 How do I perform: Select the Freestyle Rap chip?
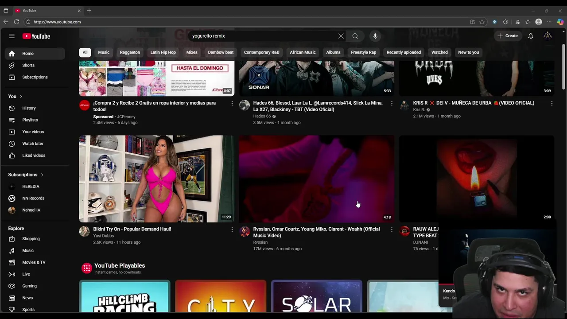click(364, 52)
